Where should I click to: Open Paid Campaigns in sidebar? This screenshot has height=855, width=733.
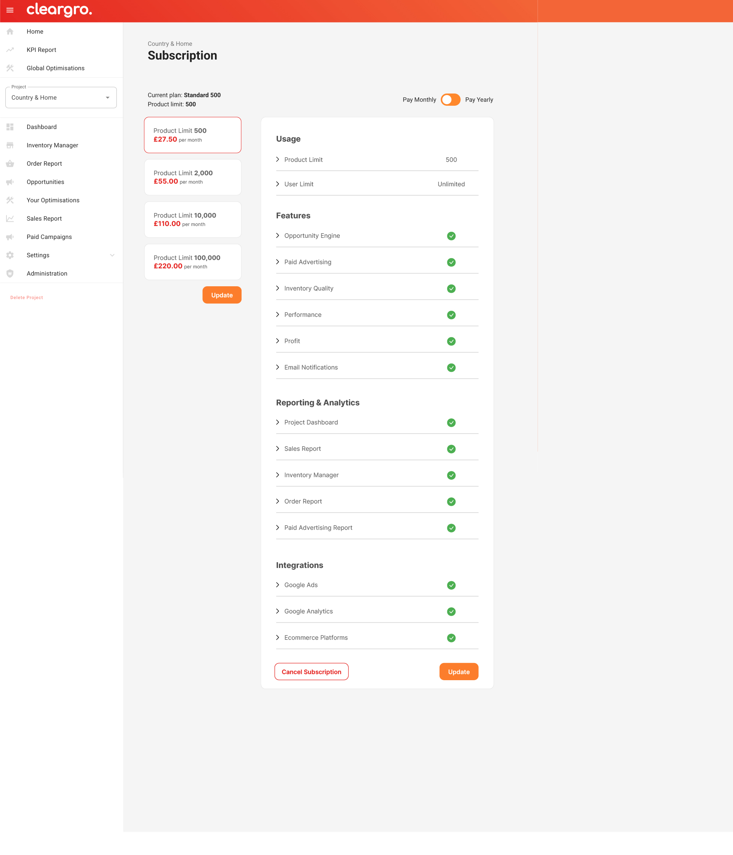pos(49,237)
